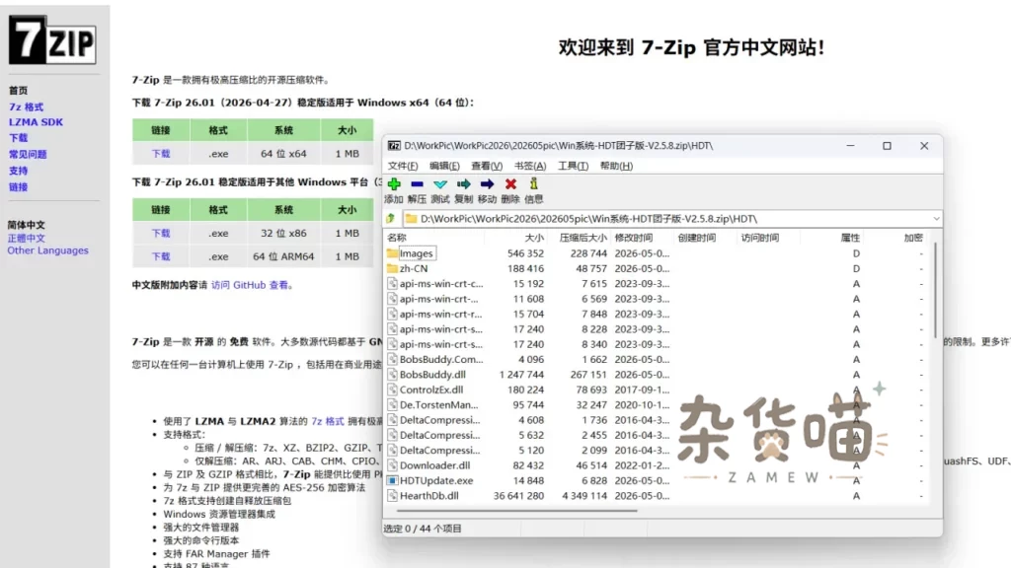Open the 7z 格式 sidebar link
1011x568 pixels.
coord(26,106)
